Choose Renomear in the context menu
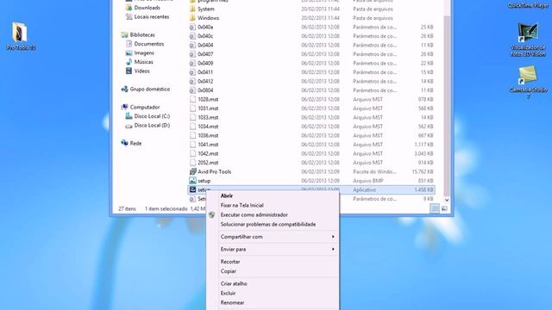The width and height of the screenshot is (552, 310). [x=232, y=302]
